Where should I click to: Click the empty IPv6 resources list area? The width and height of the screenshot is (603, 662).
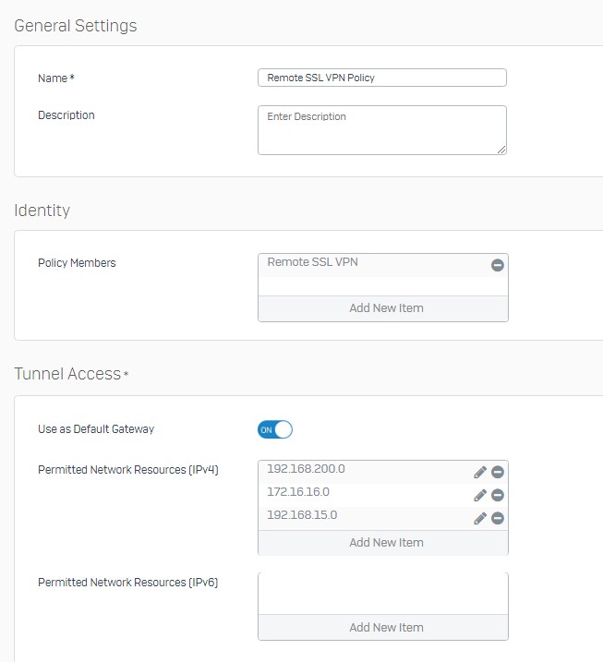383,594
